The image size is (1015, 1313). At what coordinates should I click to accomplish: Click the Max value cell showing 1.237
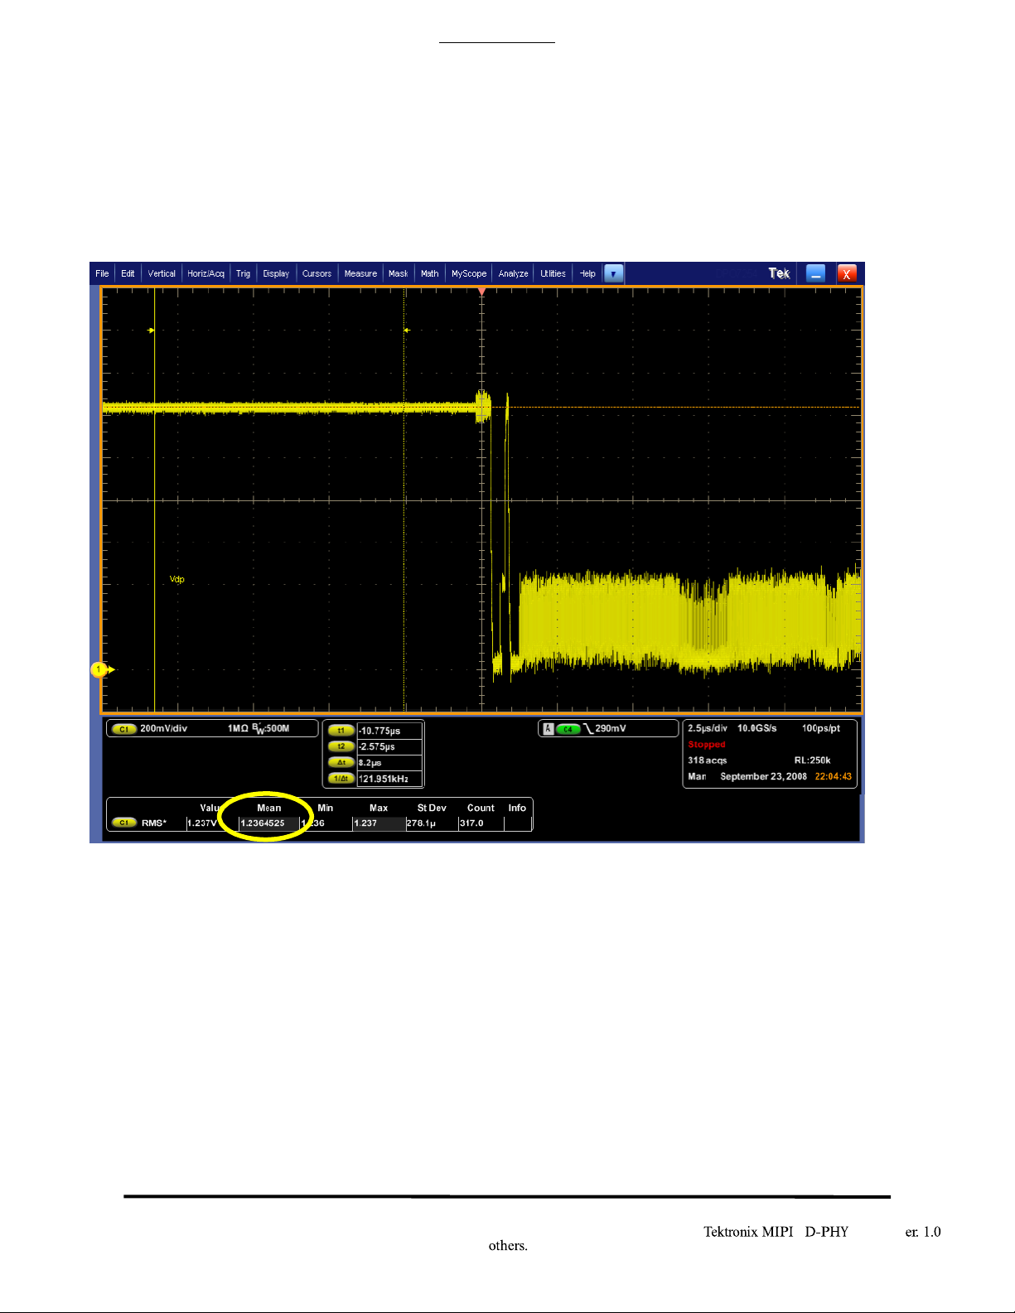click(x=379, y=823)
